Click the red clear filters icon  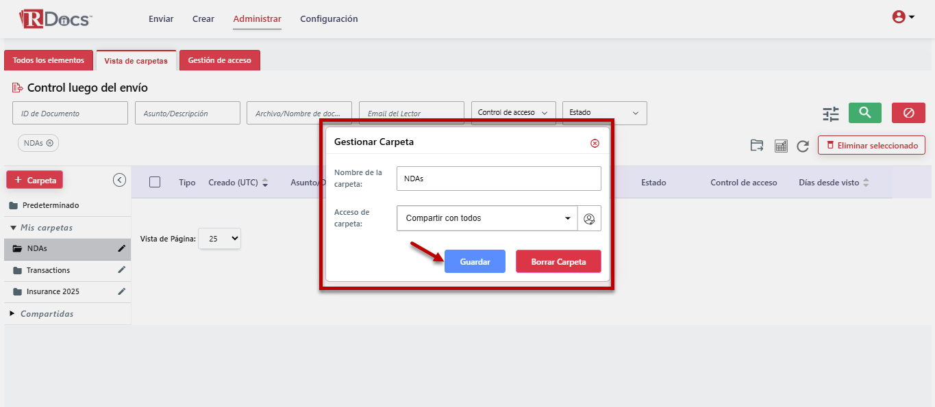(x=908, y=113)
